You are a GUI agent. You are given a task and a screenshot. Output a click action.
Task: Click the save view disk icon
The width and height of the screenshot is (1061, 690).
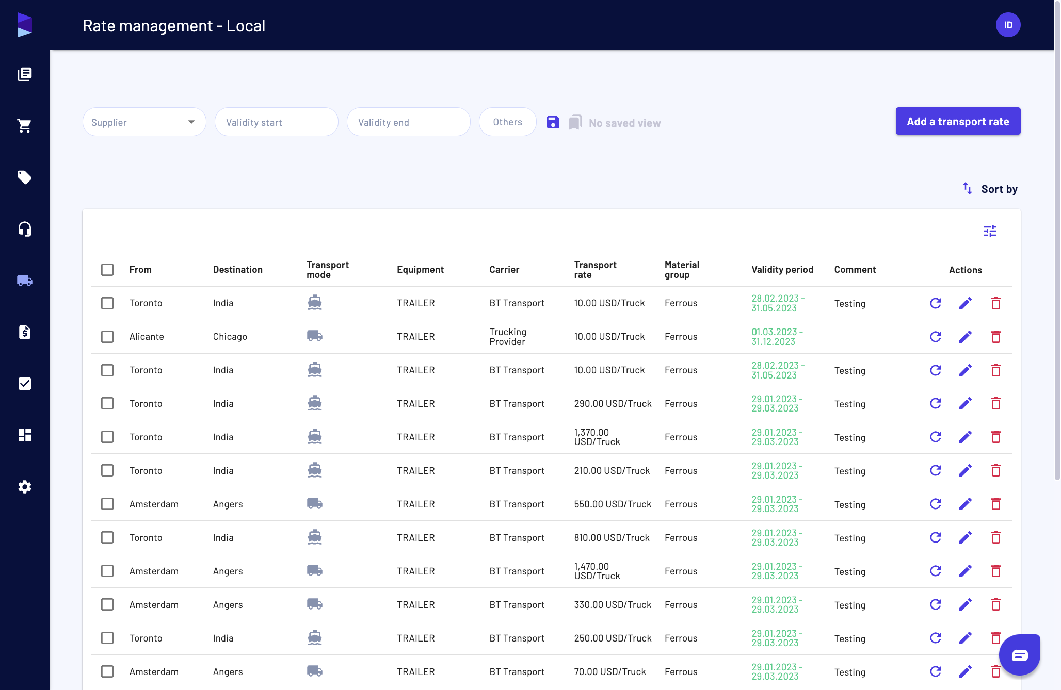tap(553, 122)
